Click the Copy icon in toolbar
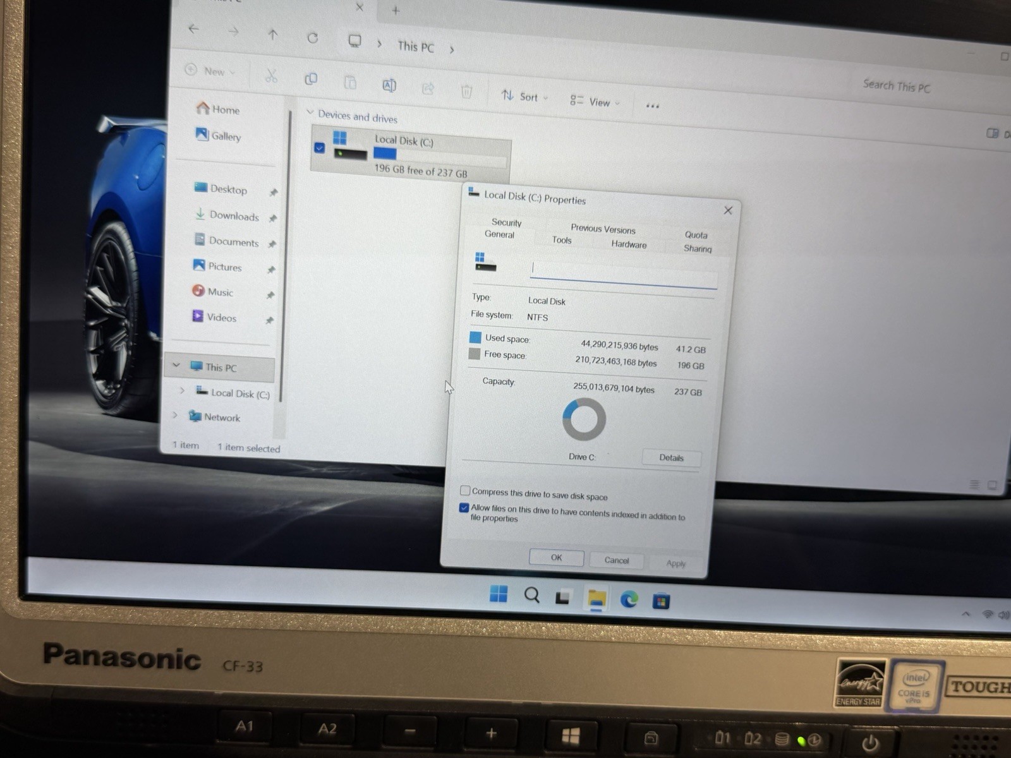Viewport: 1011px width, 758px height. click(x=311, y=79)
